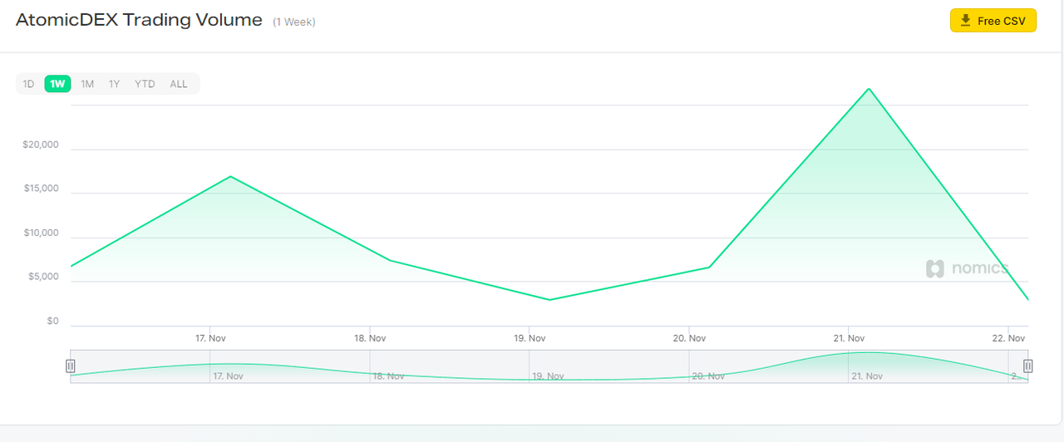Click the $5,000 y-axis label
Screen dimensions: 1064x442
pos(43,277)
